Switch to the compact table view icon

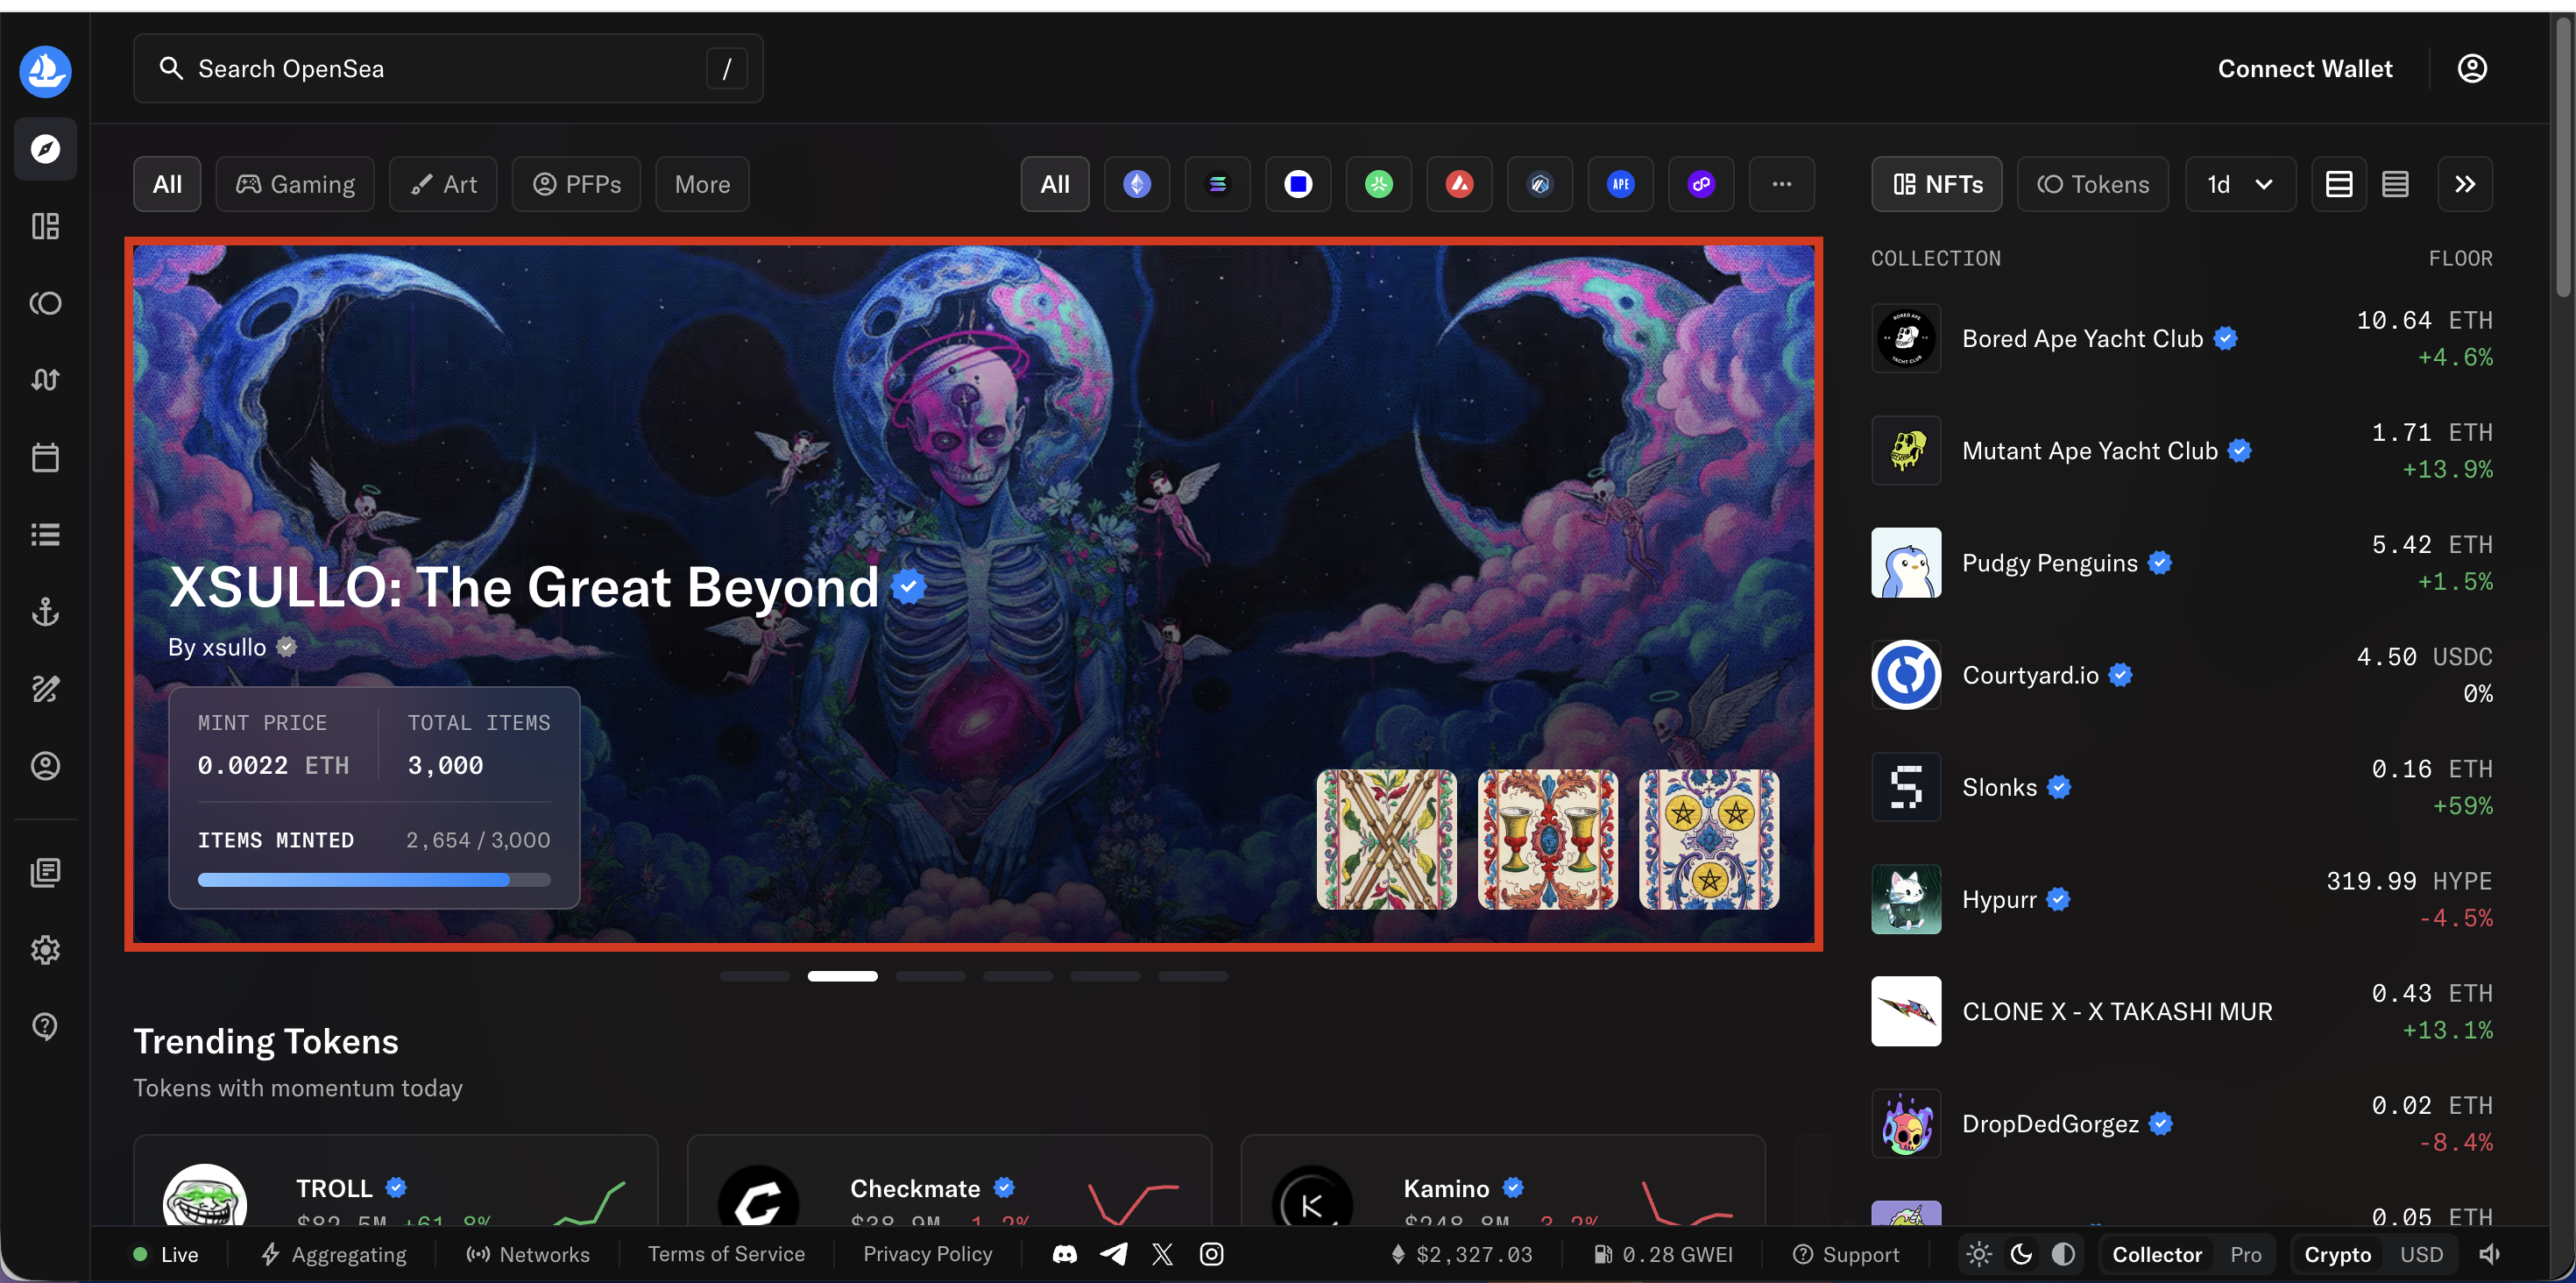pyautogui.click(x=2395, y=184)
